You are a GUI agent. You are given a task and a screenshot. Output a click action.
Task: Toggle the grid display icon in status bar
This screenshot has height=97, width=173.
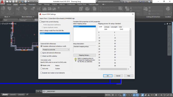113,95
